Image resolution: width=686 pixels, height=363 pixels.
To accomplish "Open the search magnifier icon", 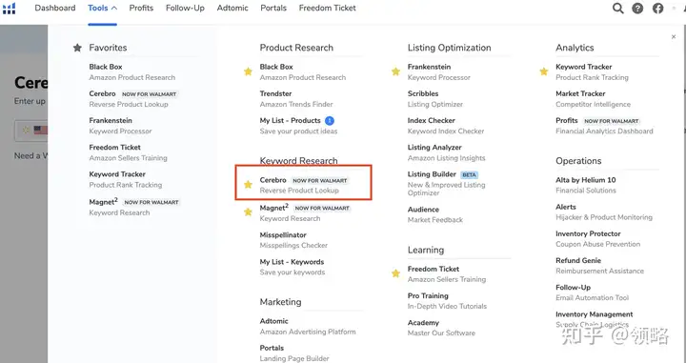I will pyautogui.click(x=617, y=9).
